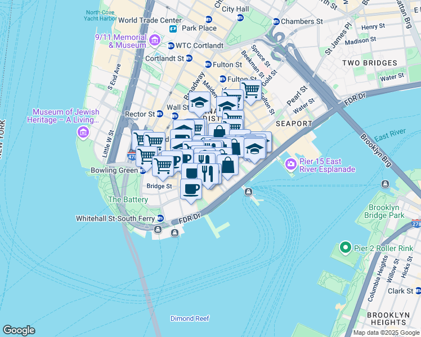Select the WTC Cortlandt subway icon
The width and height of the screenshot is (421, 337).
[171, 46]
